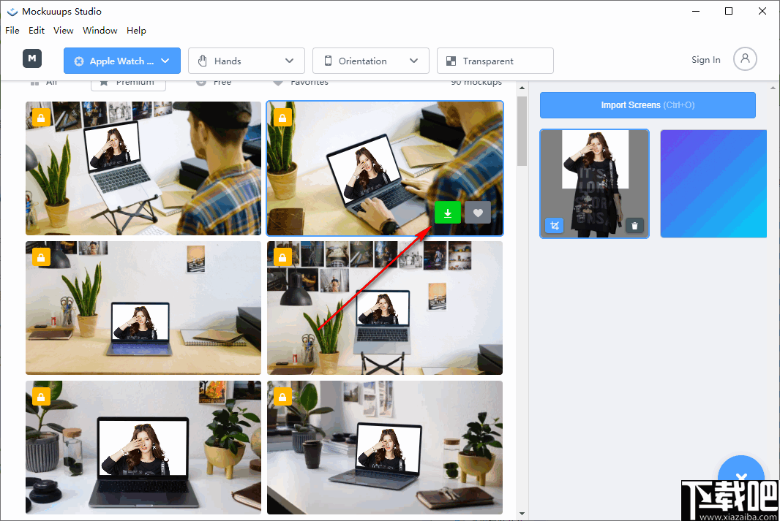Viewport: 780px width, 521px height.
Task: Toggle the Premium filter
Action: tap(127, 82)
